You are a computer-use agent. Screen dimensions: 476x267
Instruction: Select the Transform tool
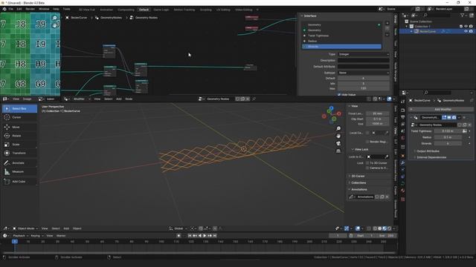point(20,153)
